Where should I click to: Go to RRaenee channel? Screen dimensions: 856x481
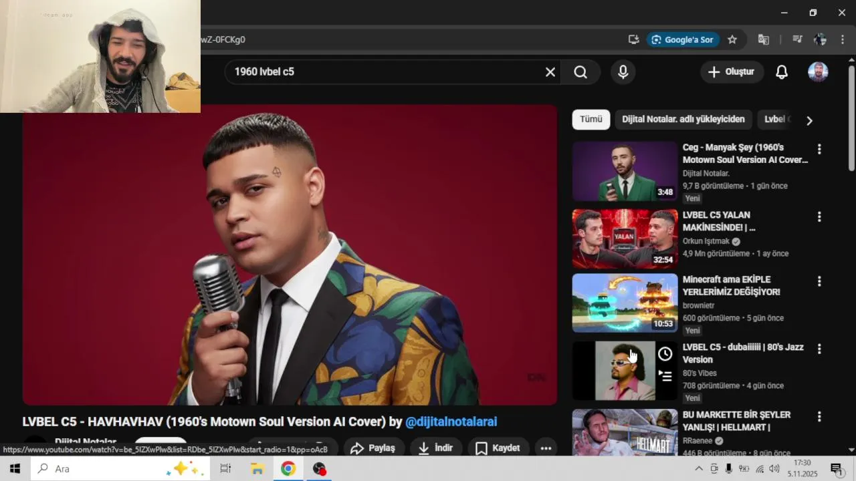698,441
